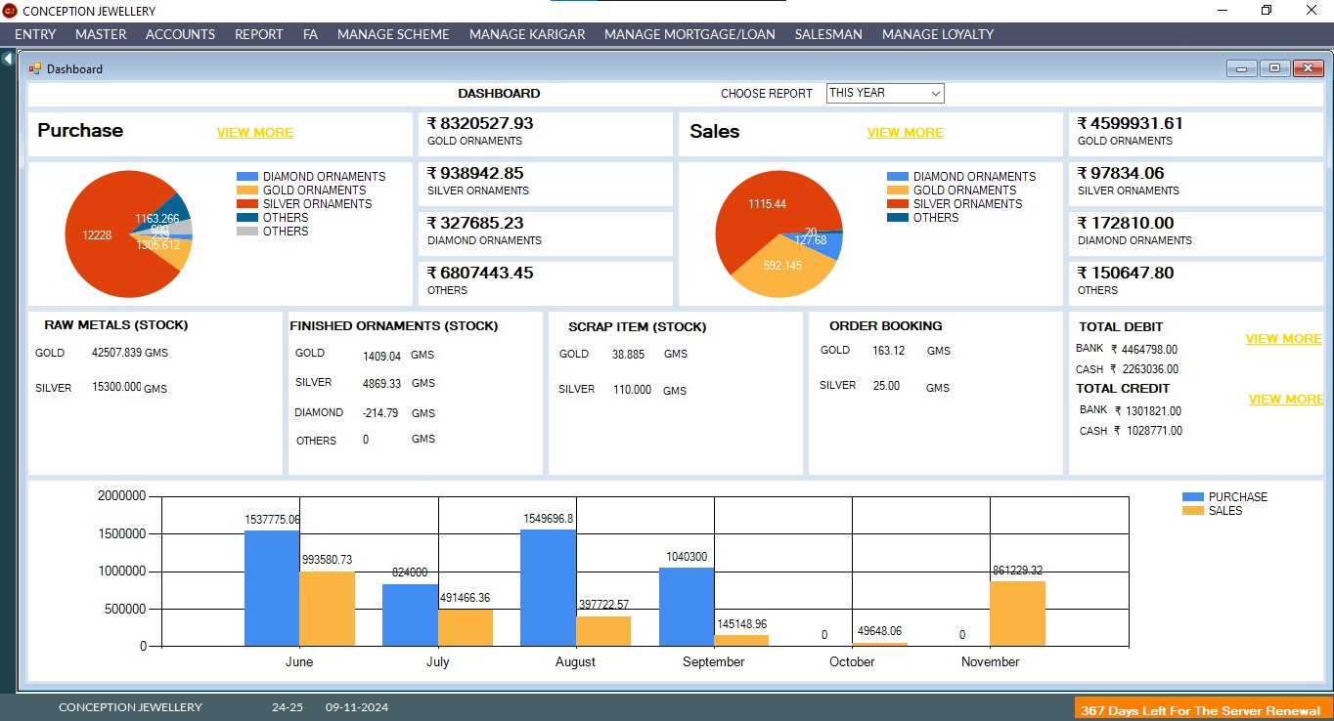Click raw metals silver stock 15300.000
This screenshot has height=721, width=1334.
(116, 388)
